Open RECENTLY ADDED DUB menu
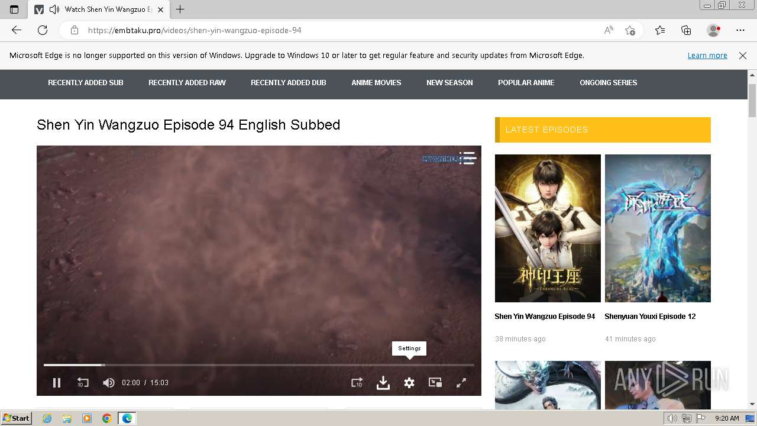 (x=289, y=83)
